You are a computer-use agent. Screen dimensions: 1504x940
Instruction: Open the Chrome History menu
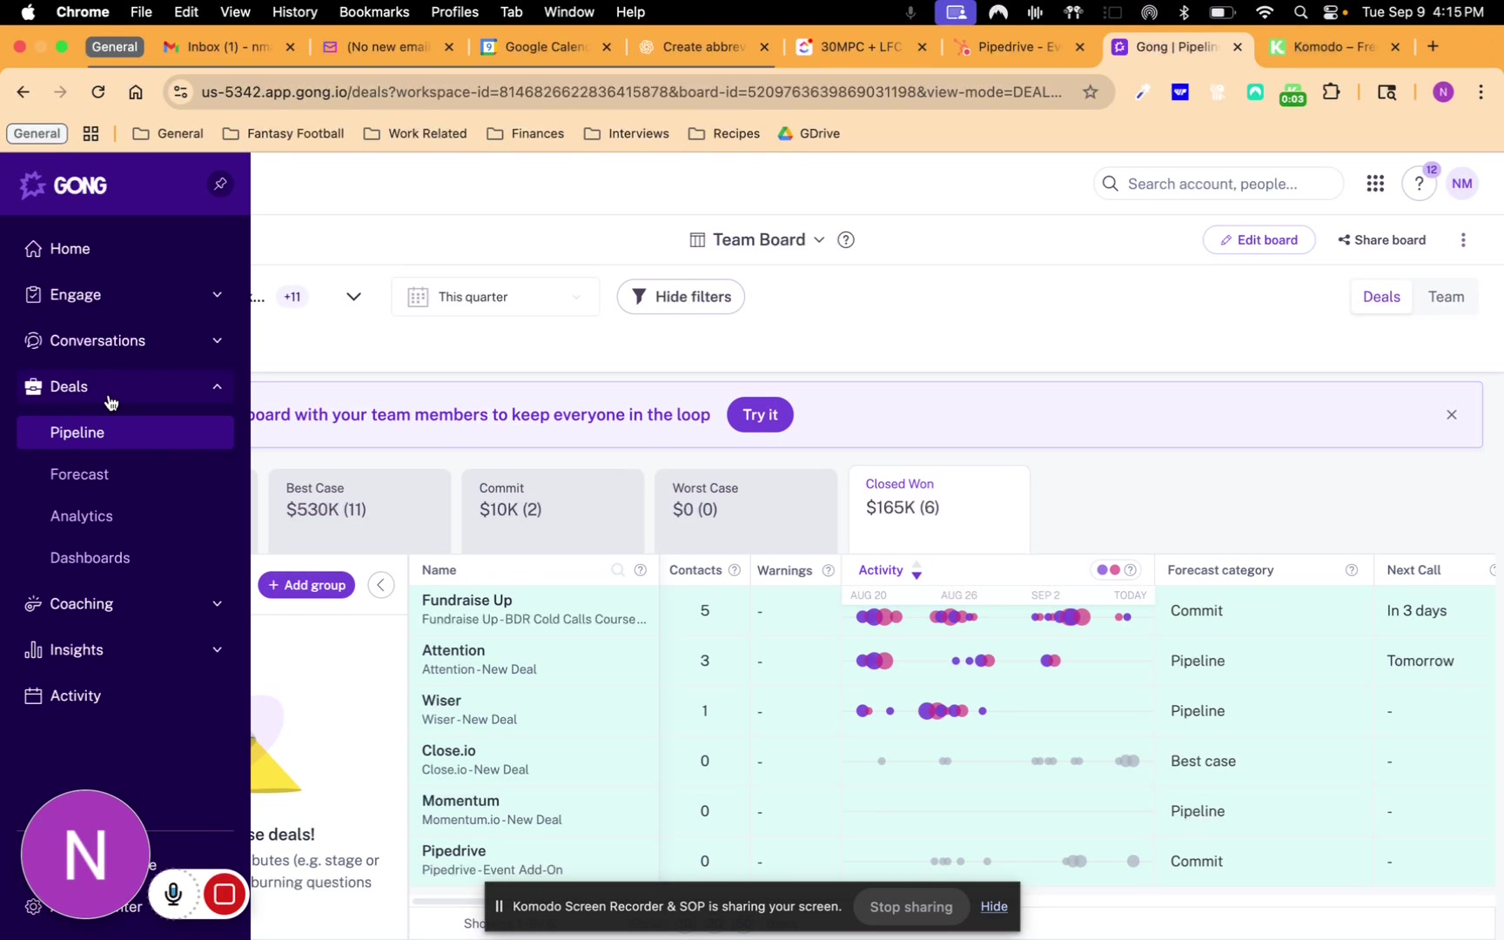point(294,12)
